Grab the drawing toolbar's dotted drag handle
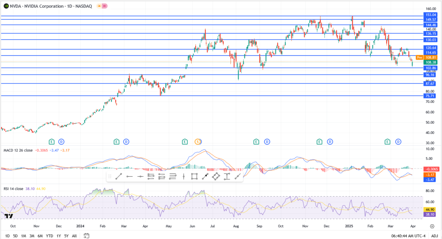Screen dimensions: 442x239 point(109,176)
